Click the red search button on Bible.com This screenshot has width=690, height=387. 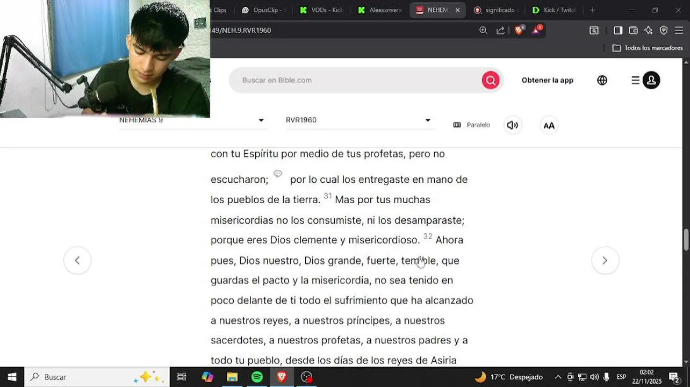(490, 81)
